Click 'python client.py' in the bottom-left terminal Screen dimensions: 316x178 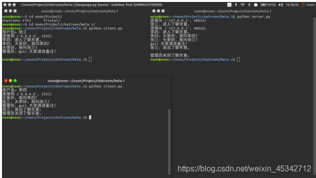(x=105, y=87)
